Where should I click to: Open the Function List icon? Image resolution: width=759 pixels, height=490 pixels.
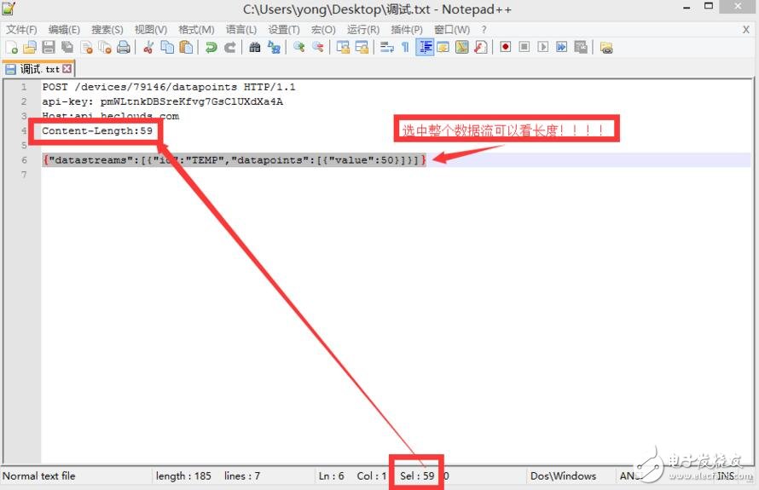481,48
